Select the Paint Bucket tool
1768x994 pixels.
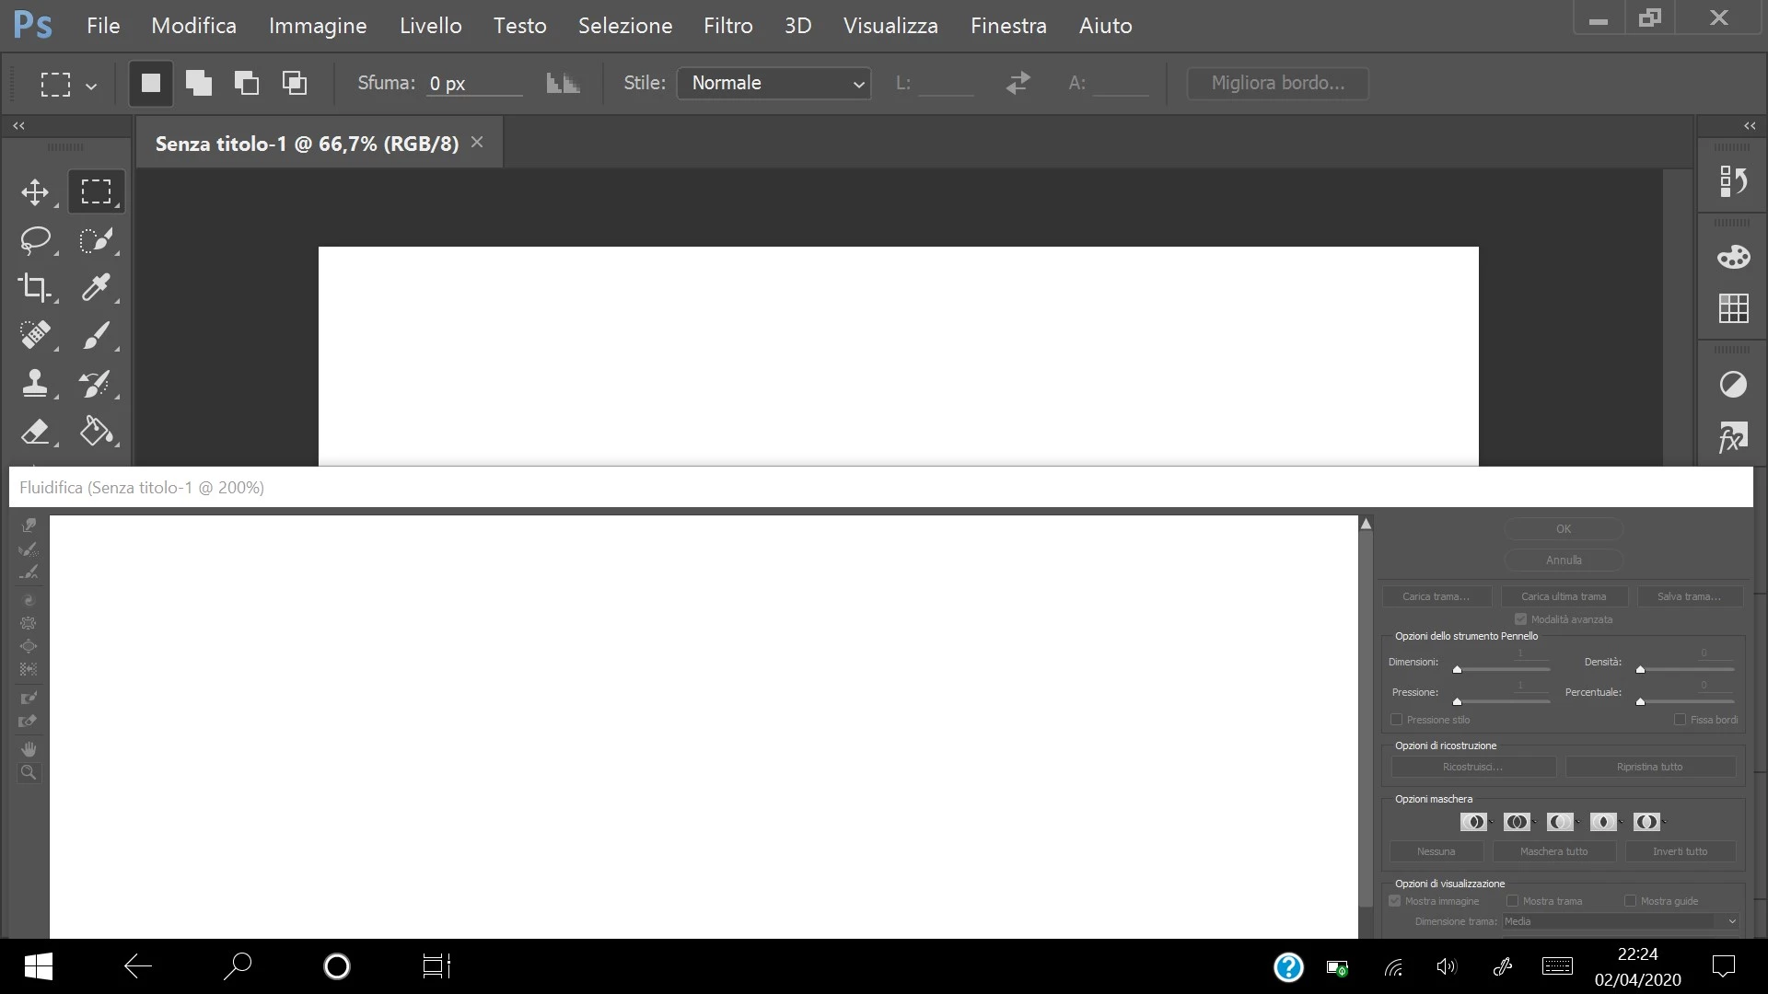(x=96, y=432)
